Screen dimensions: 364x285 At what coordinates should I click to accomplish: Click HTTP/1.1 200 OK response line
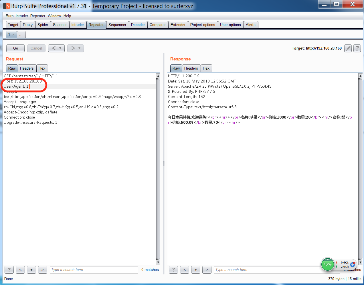click(x=183, y=76)
